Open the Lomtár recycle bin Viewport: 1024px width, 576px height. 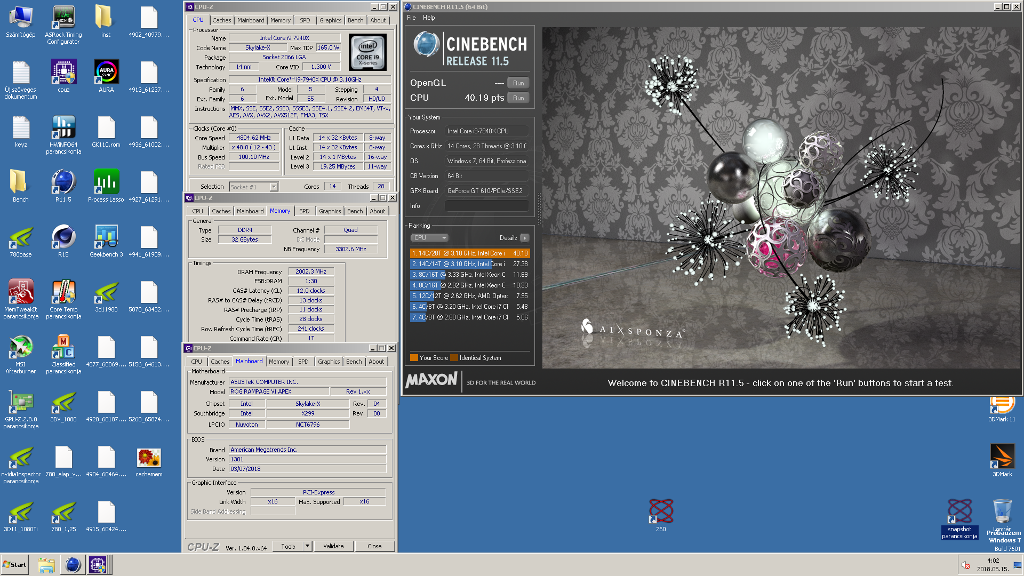coord(1002,515)
